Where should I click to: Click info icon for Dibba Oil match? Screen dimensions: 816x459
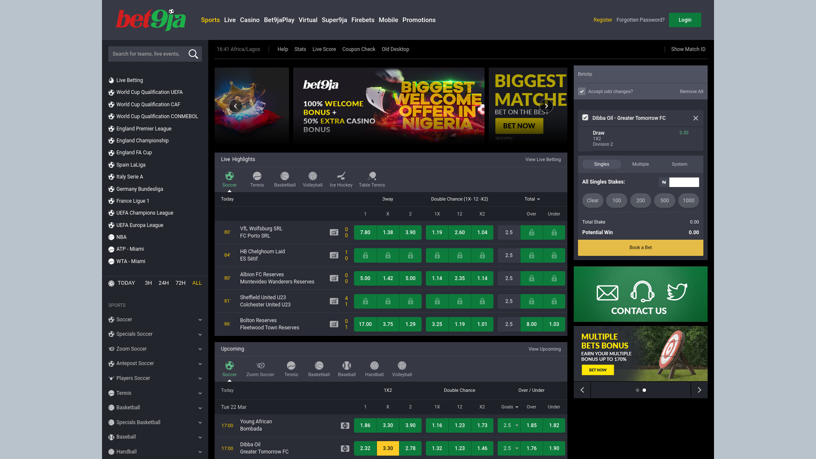pos(345,448)
